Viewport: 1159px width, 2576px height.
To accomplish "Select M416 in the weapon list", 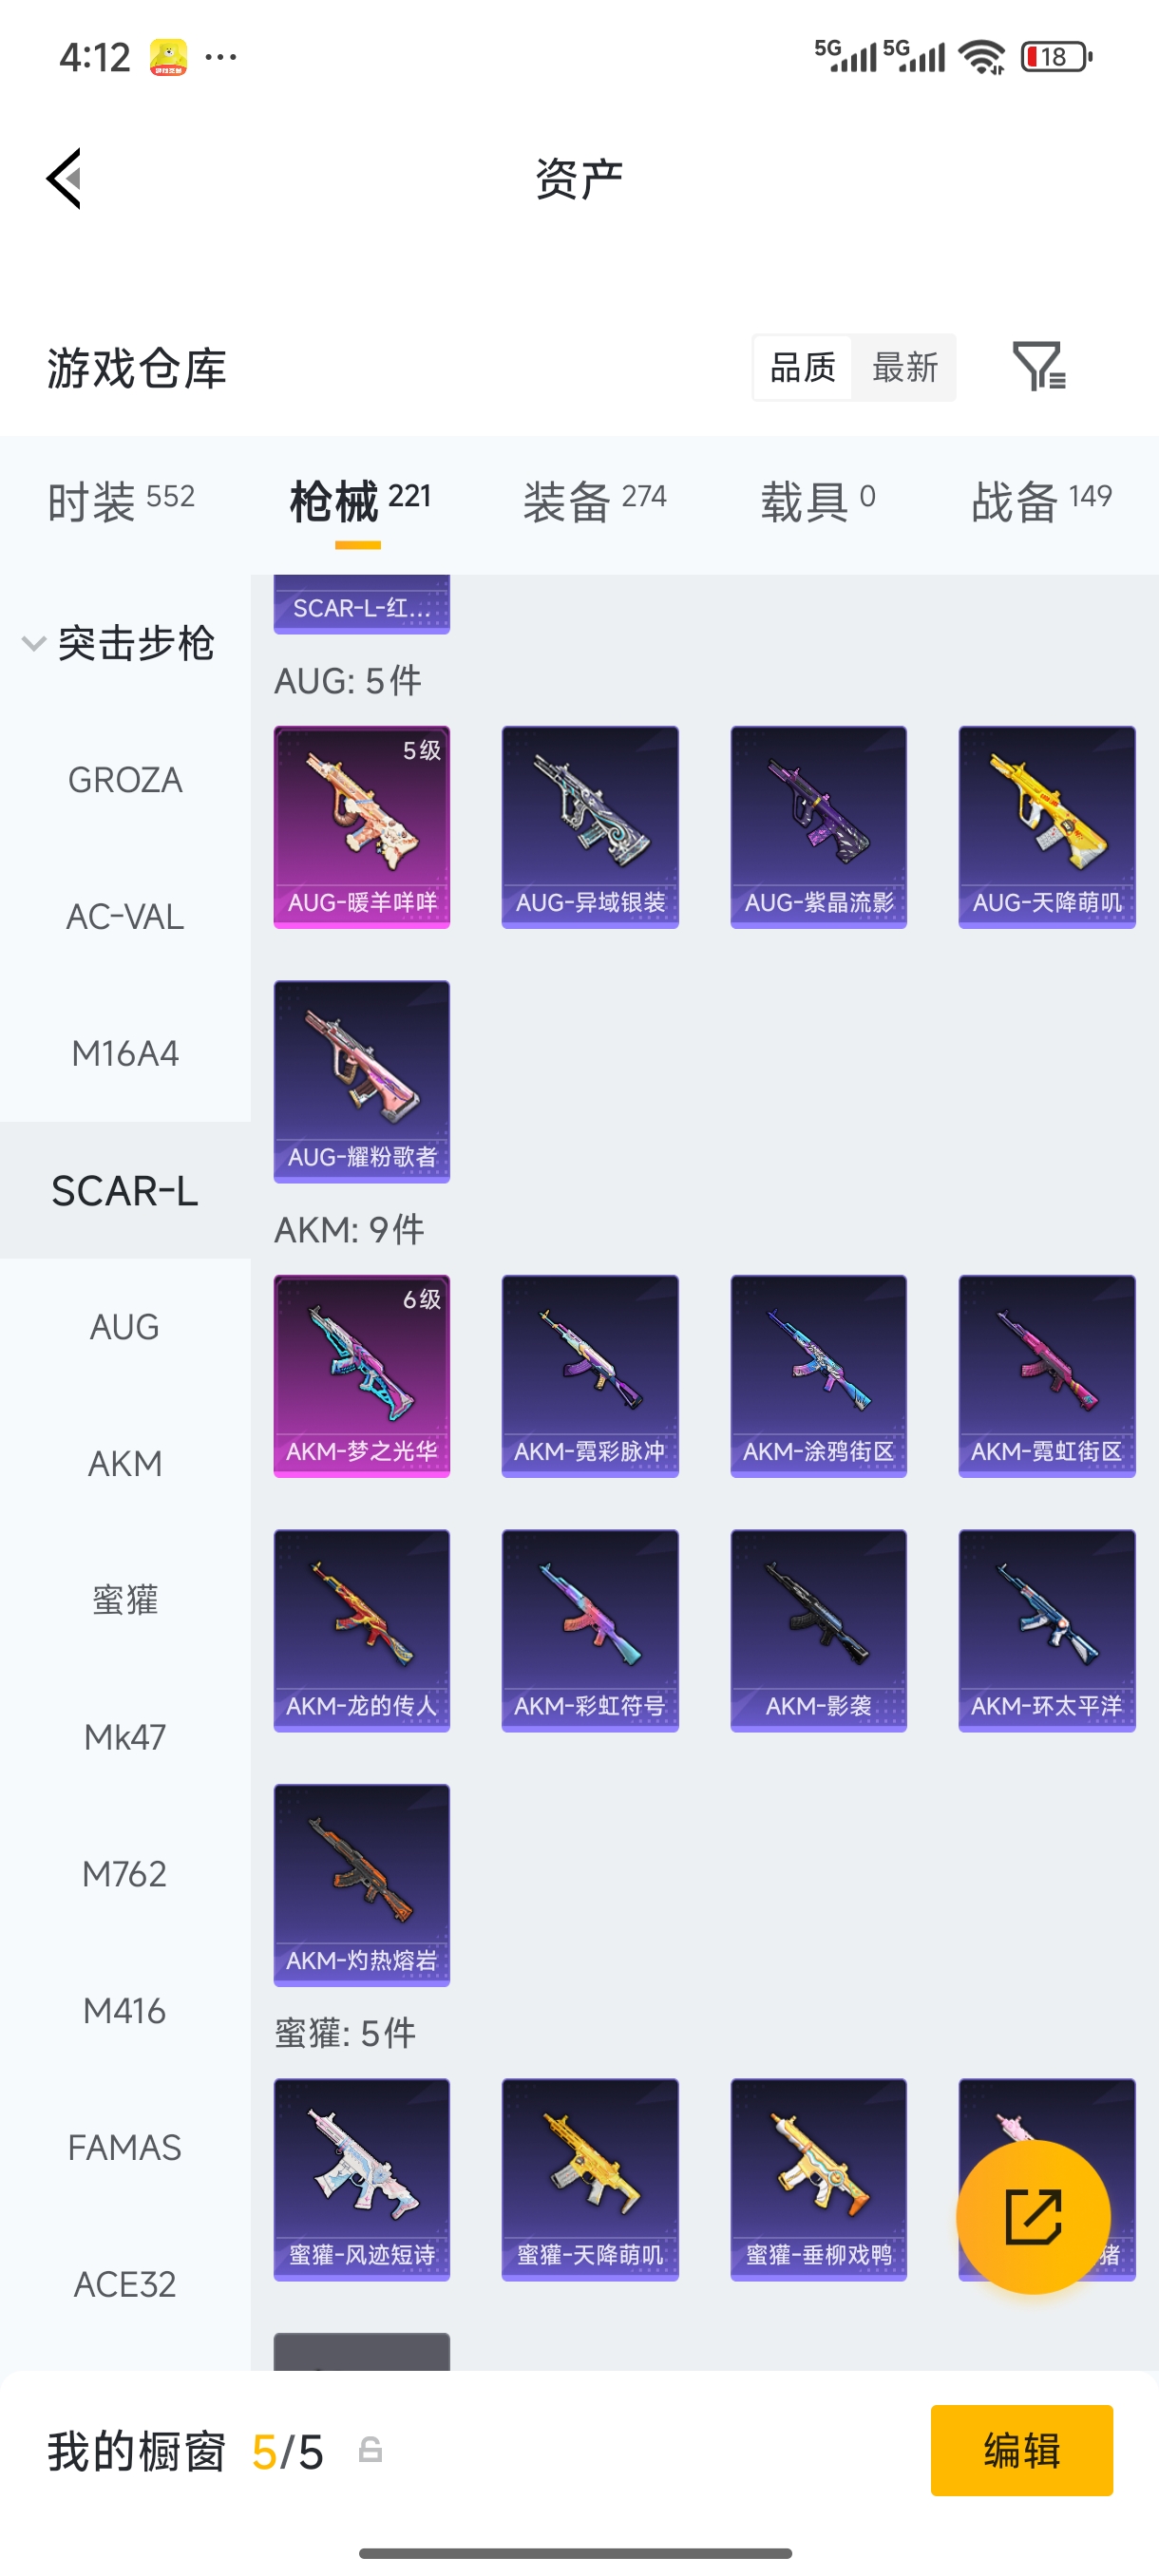I will click(x=125, y=2011).
